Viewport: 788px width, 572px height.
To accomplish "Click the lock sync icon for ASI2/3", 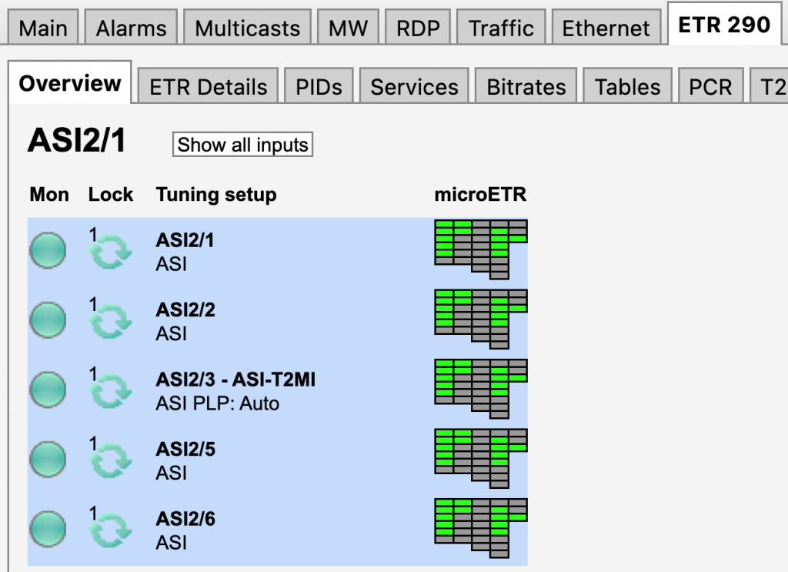I will [111, 391].
